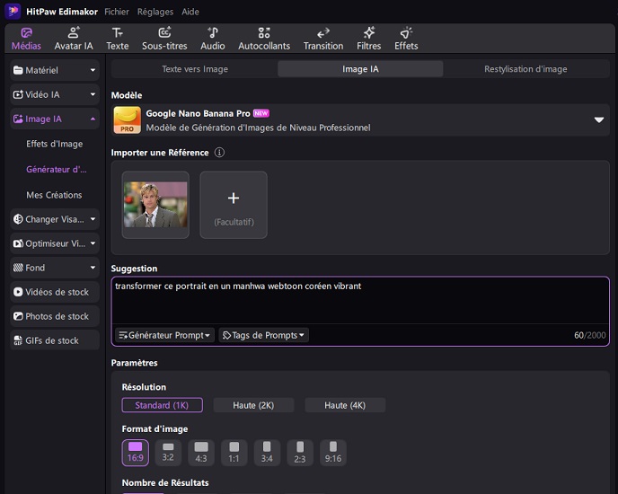
Task: Click info icon beside Importer une Référence
Action: (x=219, y=153)
